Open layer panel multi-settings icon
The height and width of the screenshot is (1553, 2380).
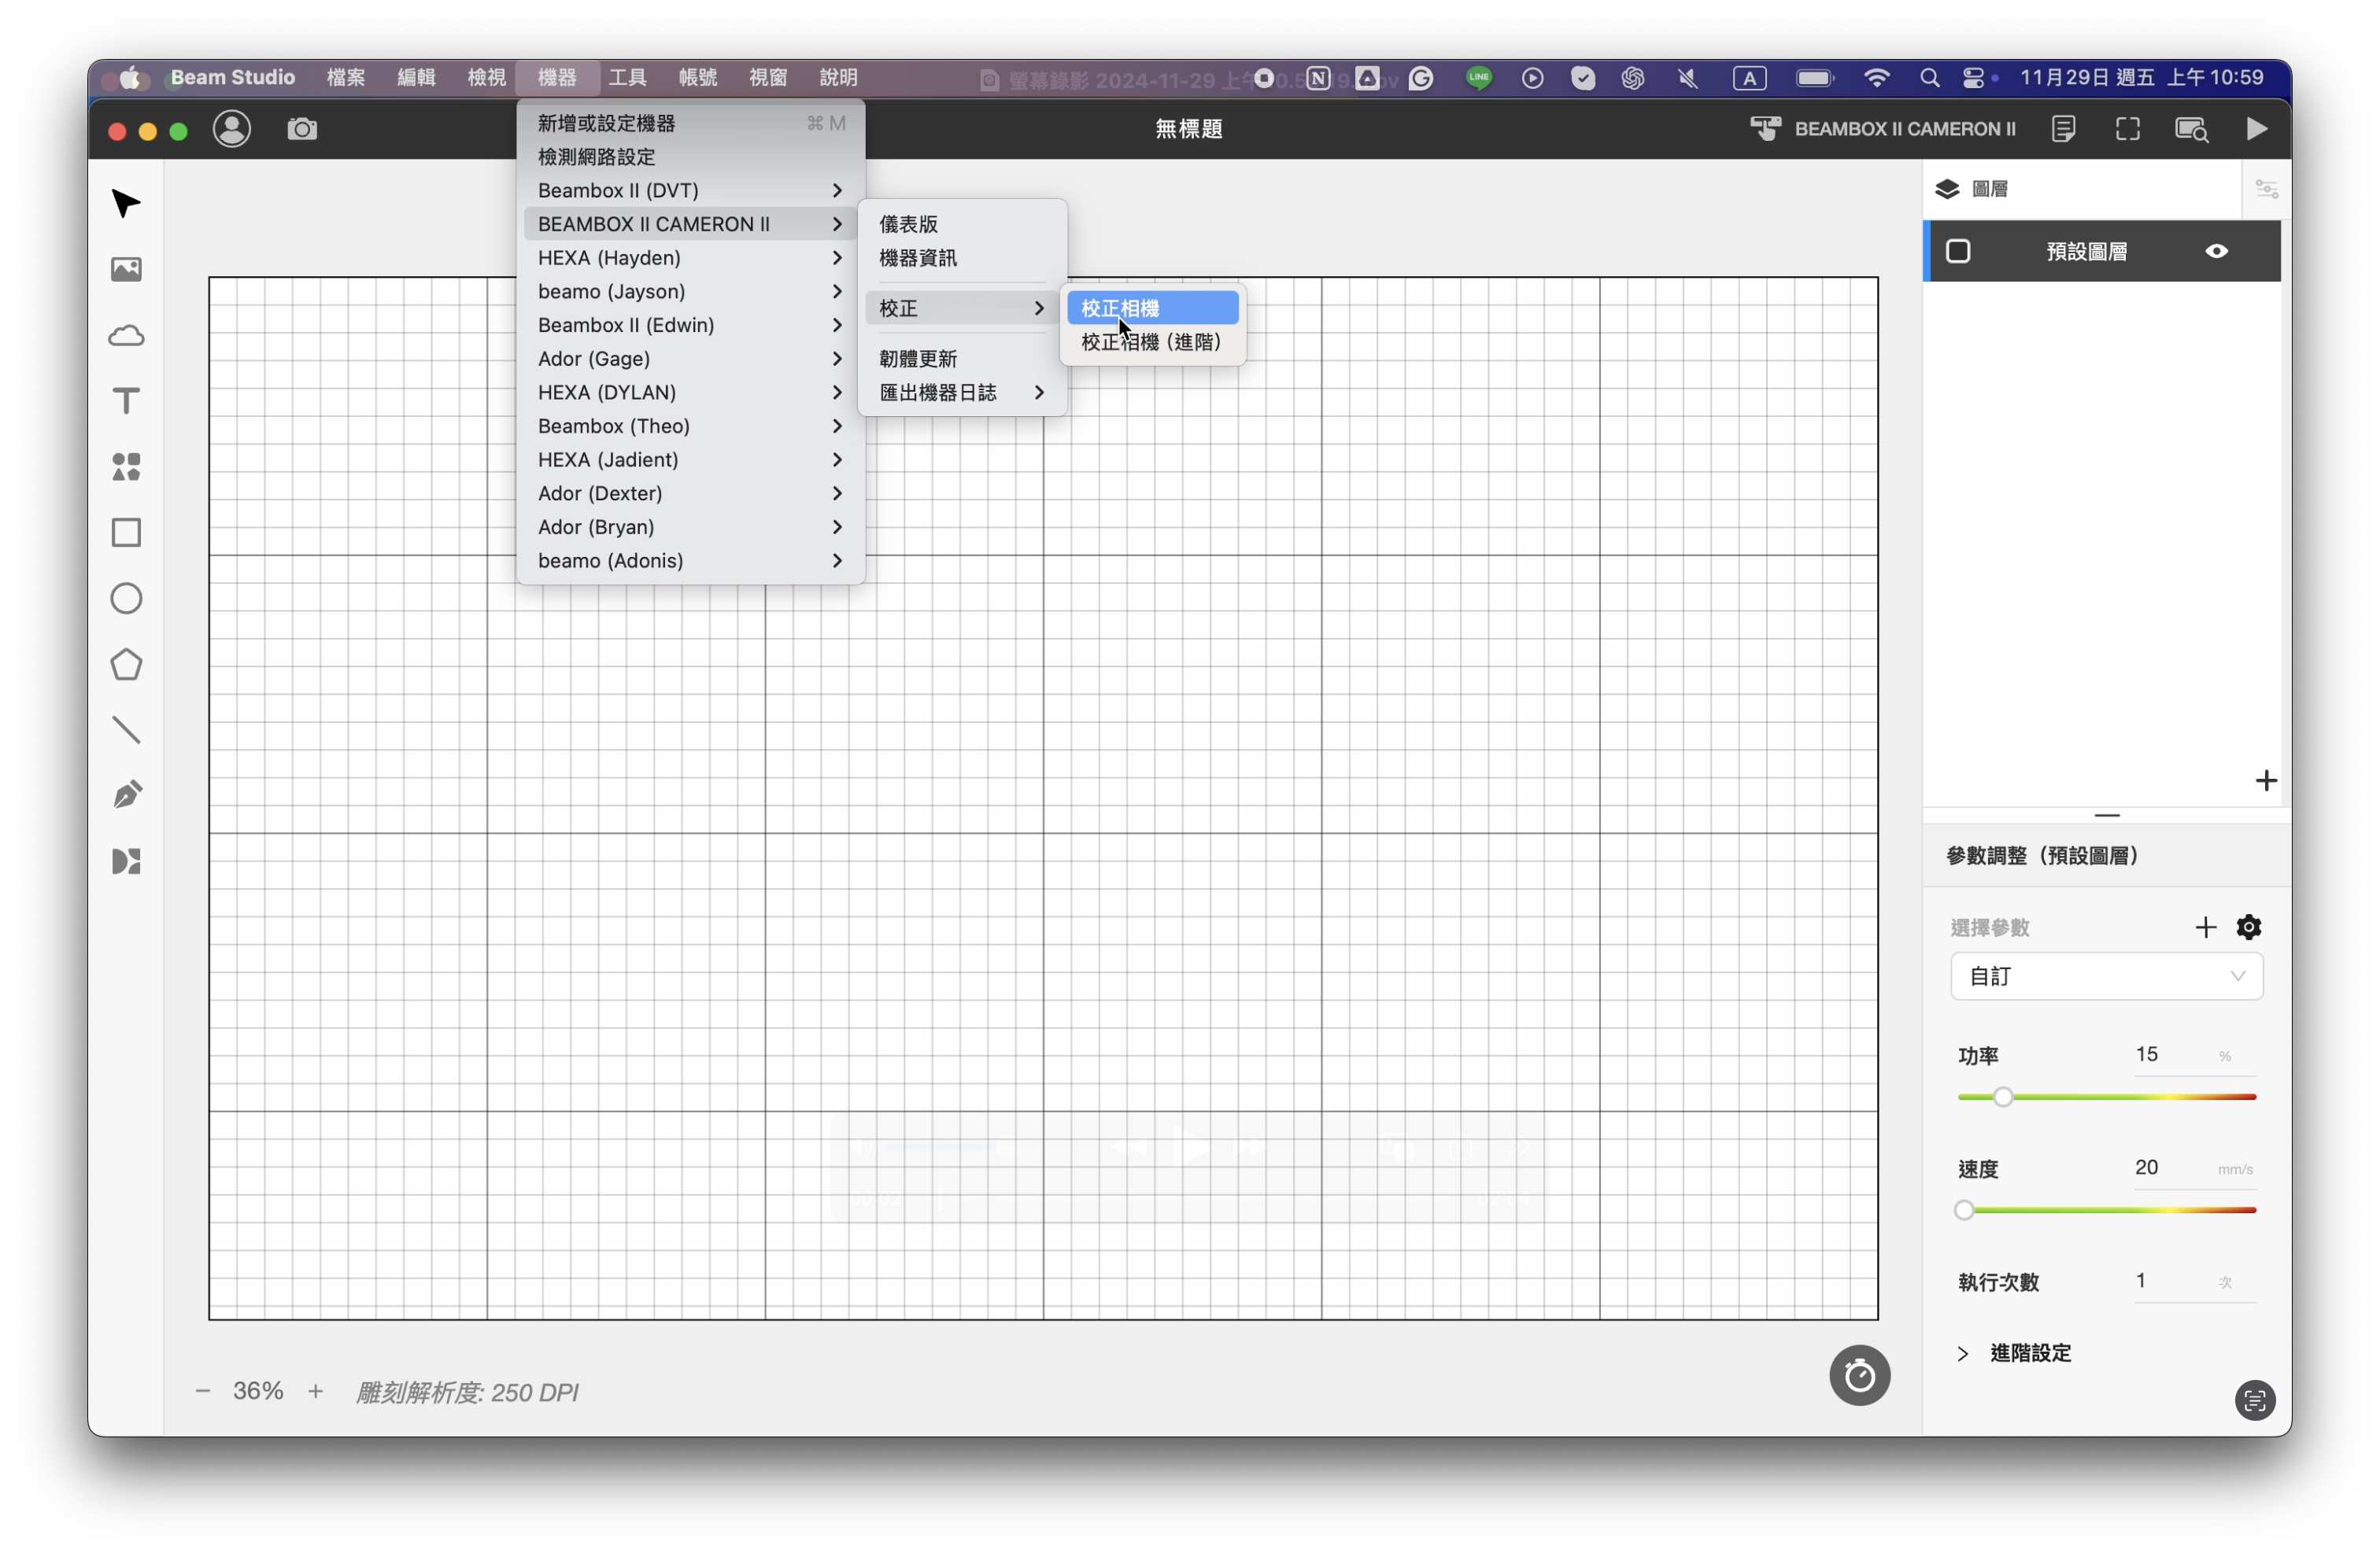point(2266,189)
